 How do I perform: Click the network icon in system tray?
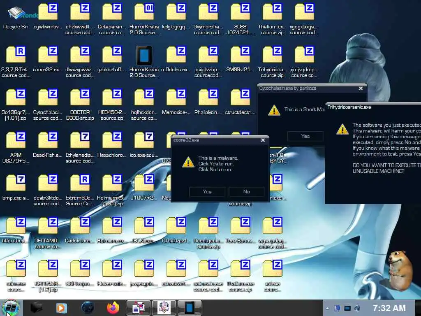(347, 308)
